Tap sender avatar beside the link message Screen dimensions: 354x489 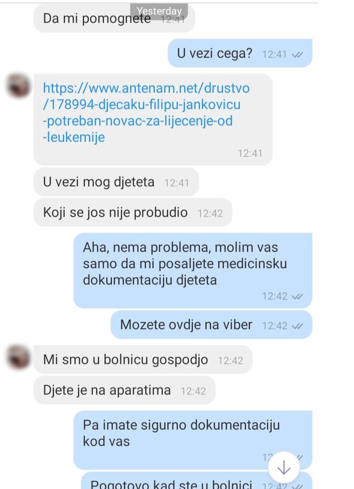(x=19, y=86)
